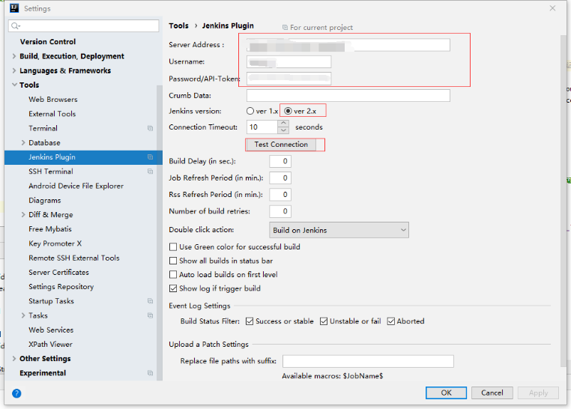Click Tools in the breadcrumb
This screenshot has width=571, height=409.
pos(178,25)
